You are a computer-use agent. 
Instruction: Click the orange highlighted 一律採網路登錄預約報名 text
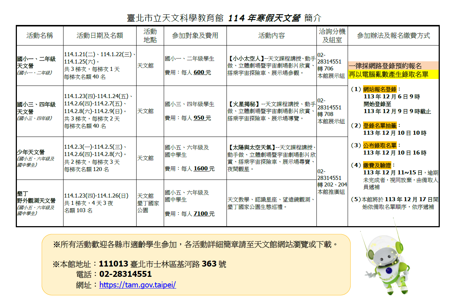[385, 66]
